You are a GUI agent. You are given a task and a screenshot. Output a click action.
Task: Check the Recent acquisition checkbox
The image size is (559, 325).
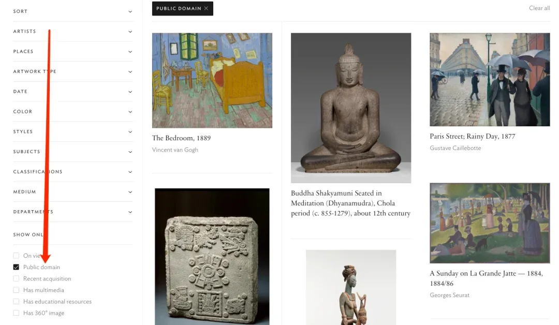point(16,278)
